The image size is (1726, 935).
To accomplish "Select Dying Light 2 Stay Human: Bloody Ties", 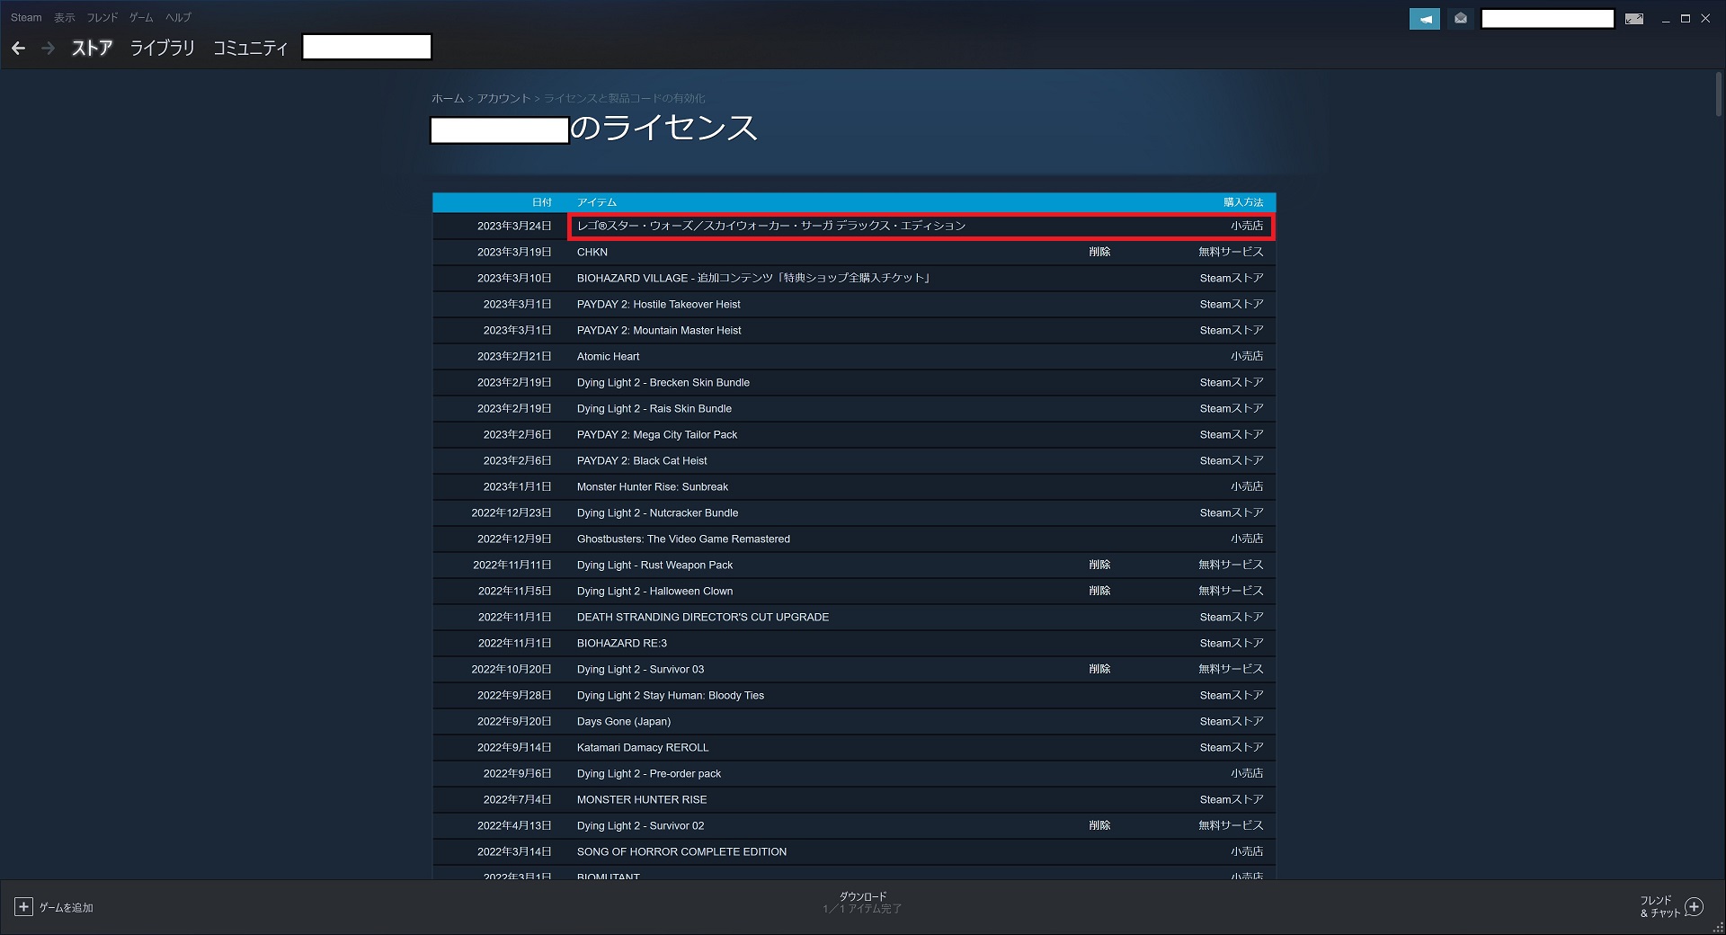I will pos(671,695).
